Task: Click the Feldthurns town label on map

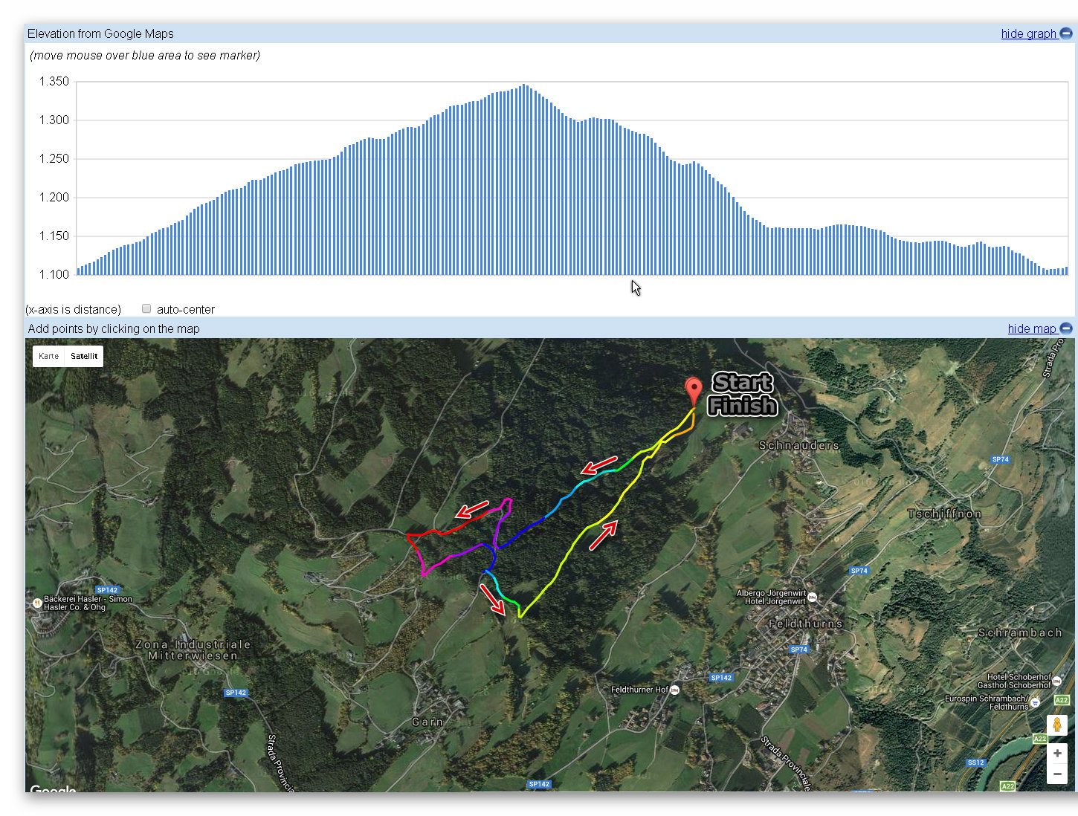Action: point(805,624)
